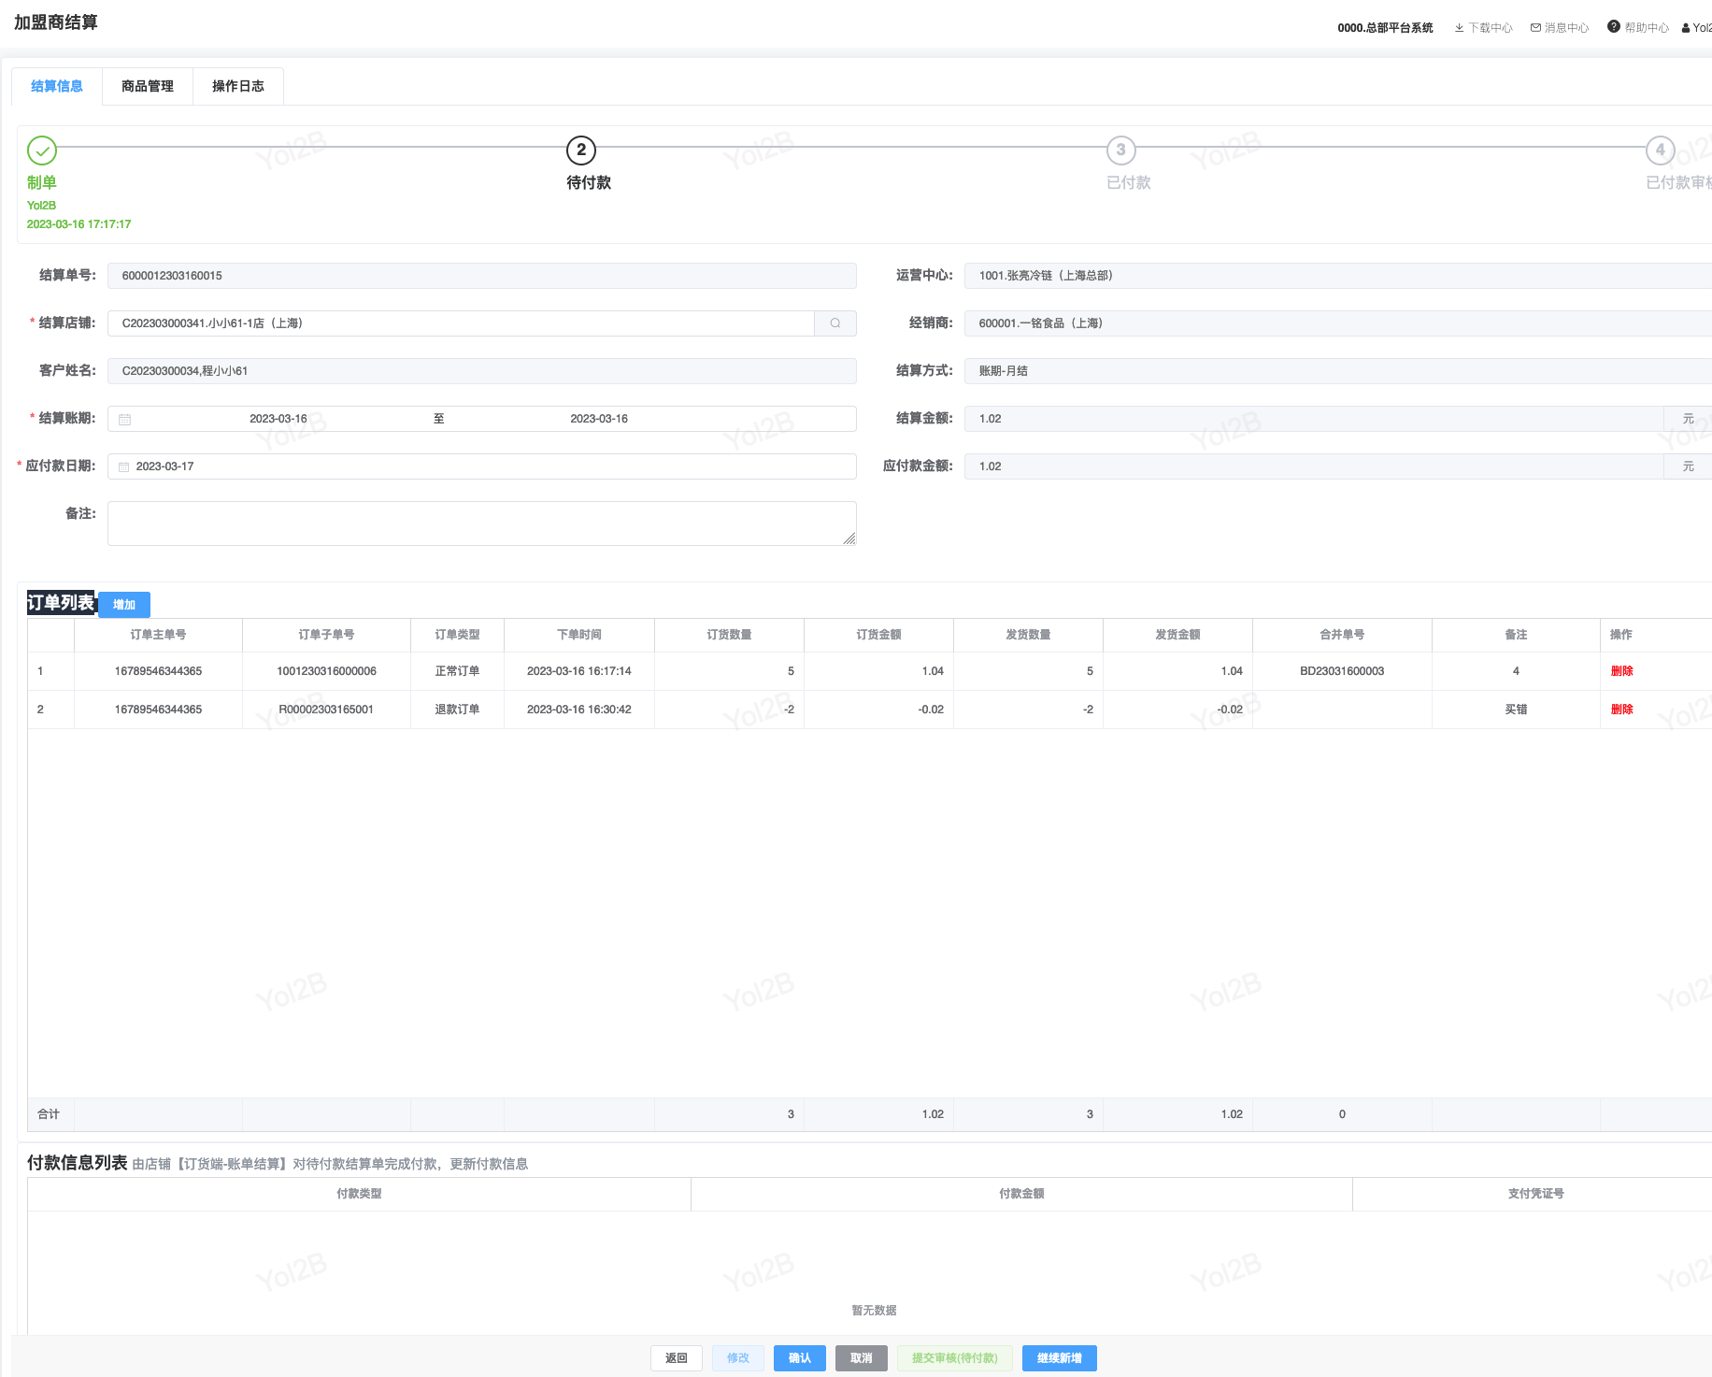1712x1377 pixels.
Task: Click the 下载中心 link text
Action: [1491, 28]
